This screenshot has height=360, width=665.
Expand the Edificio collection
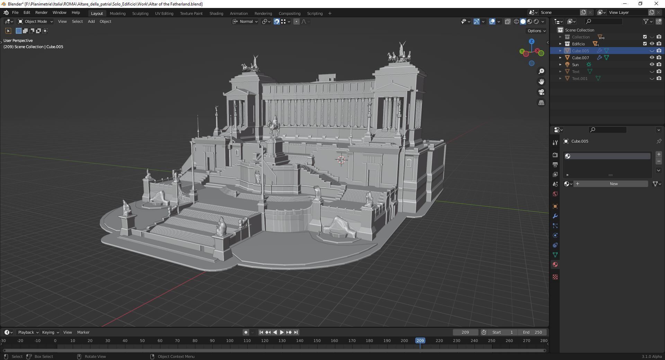pos(560,44)
